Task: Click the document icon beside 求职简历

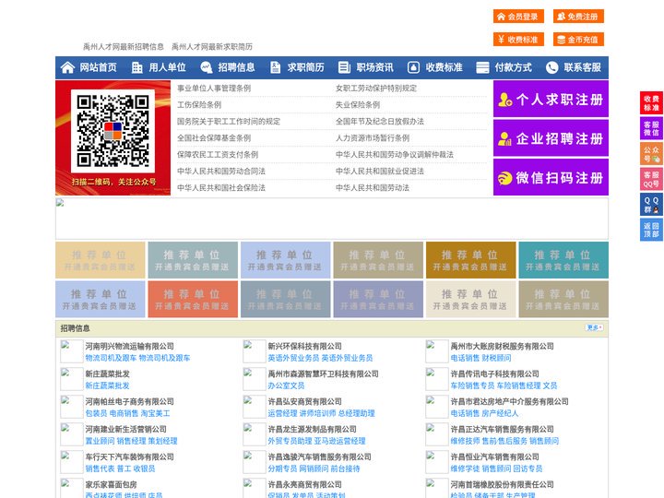Action: (275, 67)
